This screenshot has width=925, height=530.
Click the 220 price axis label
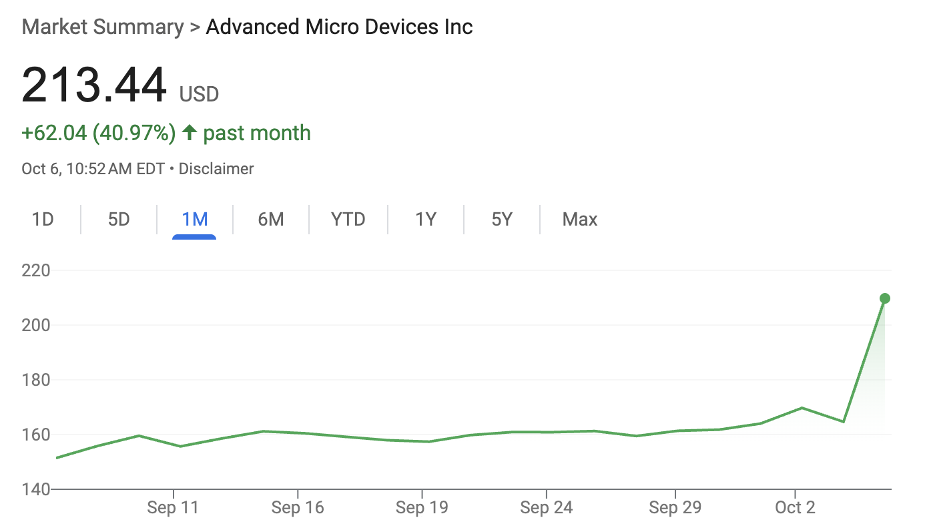point(36,271)
